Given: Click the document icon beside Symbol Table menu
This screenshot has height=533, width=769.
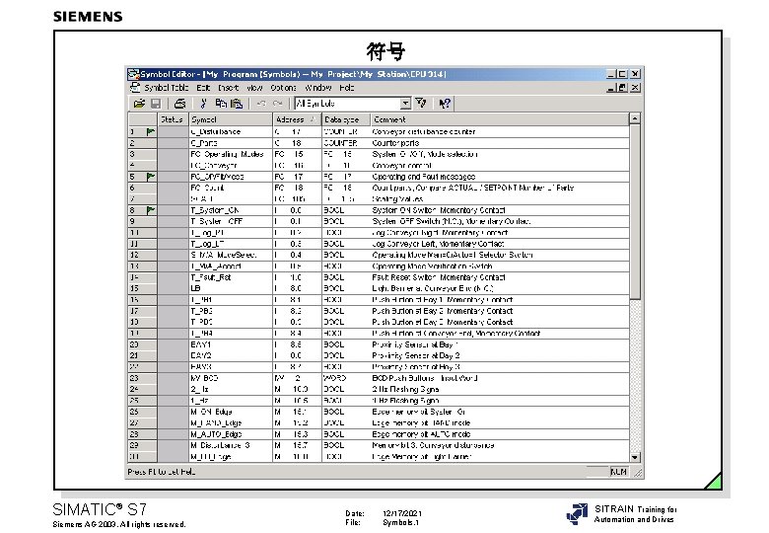Looking at the screenshot, I should click(x=135, y=88).
